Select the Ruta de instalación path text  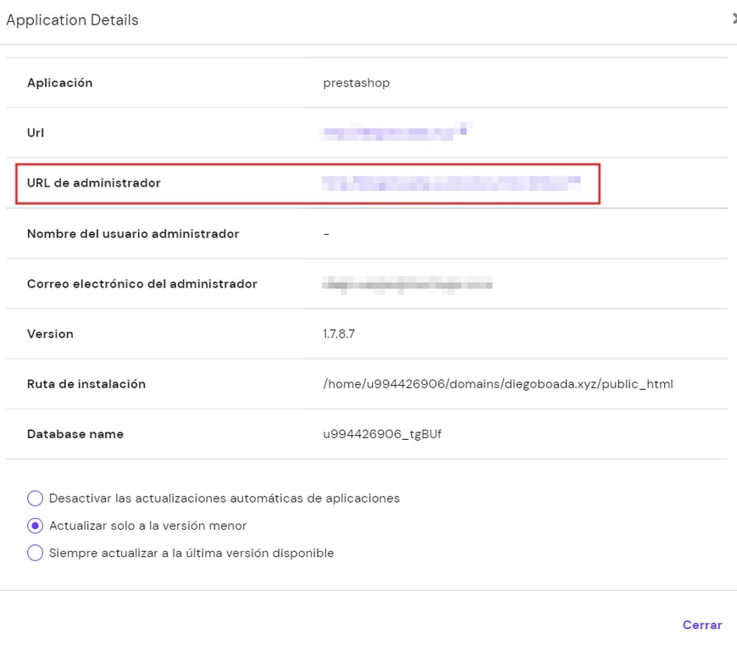[497, 384]
